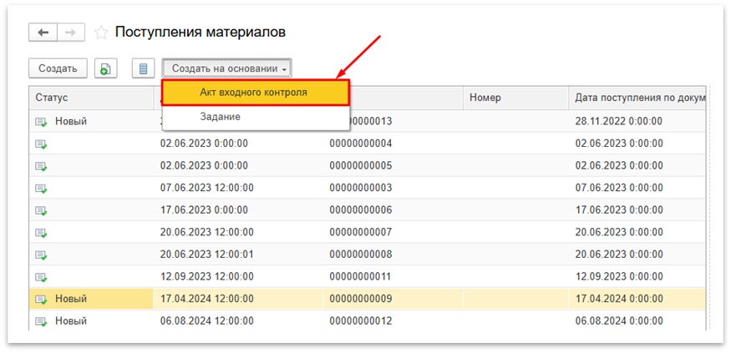The width and height of the screenshot is (731, 353).
Task: Choose Задание from the dropdown menu
Action: pos(220,117)
